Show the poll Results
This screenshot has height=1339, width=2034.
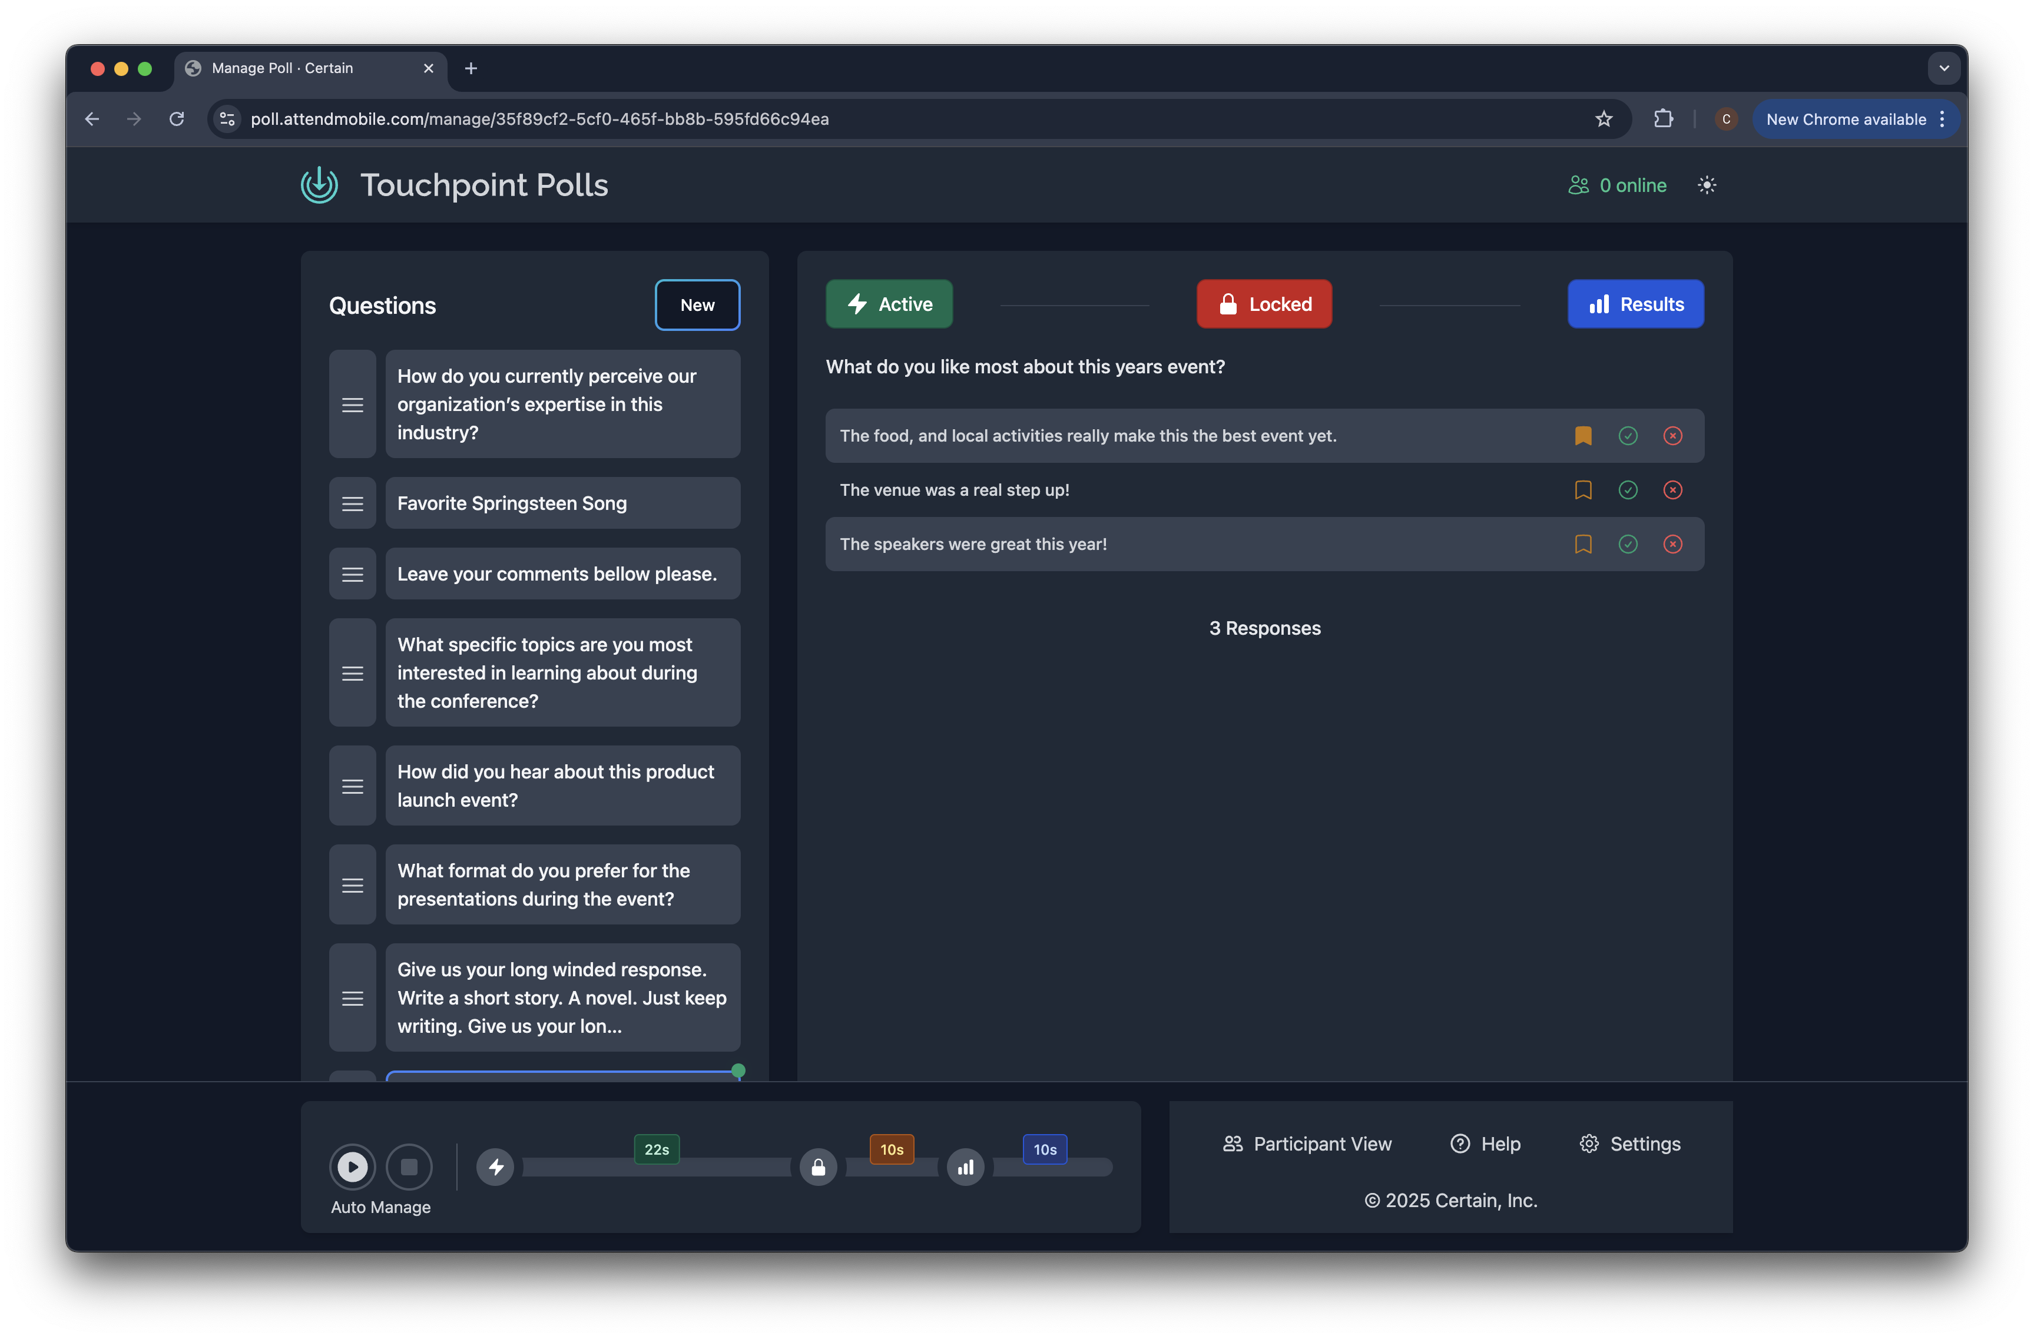(1635, 304)
